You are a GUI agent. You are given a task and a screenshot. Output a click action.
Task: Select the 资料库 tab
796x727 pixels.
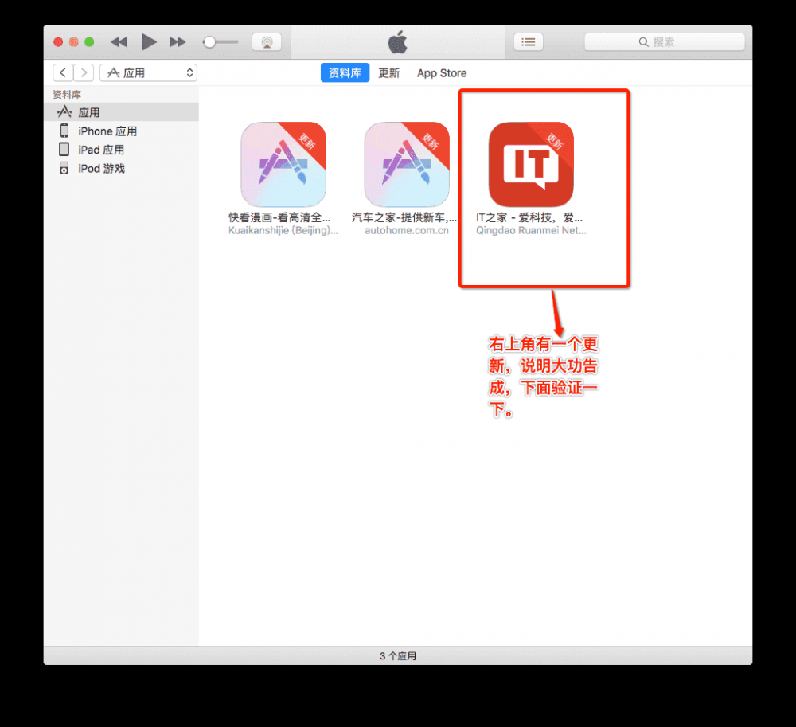(345, 72)
